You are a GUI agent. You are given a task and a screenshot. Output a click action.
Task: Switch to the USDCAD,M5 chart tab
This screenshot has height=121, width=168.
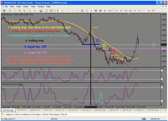(114, 110)
